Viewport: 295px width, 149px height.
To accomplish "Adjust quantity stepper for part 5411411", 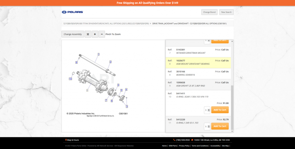I will pyautogui.click(x=209, y=110).
